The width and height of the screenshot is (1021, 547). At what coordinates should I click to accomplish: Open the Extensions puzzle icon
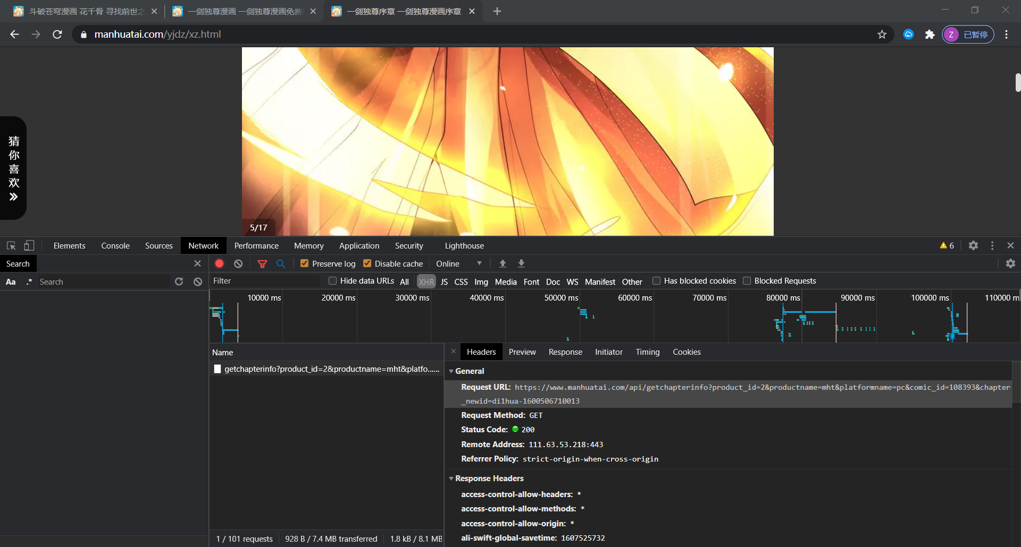(x=930, y=35)
